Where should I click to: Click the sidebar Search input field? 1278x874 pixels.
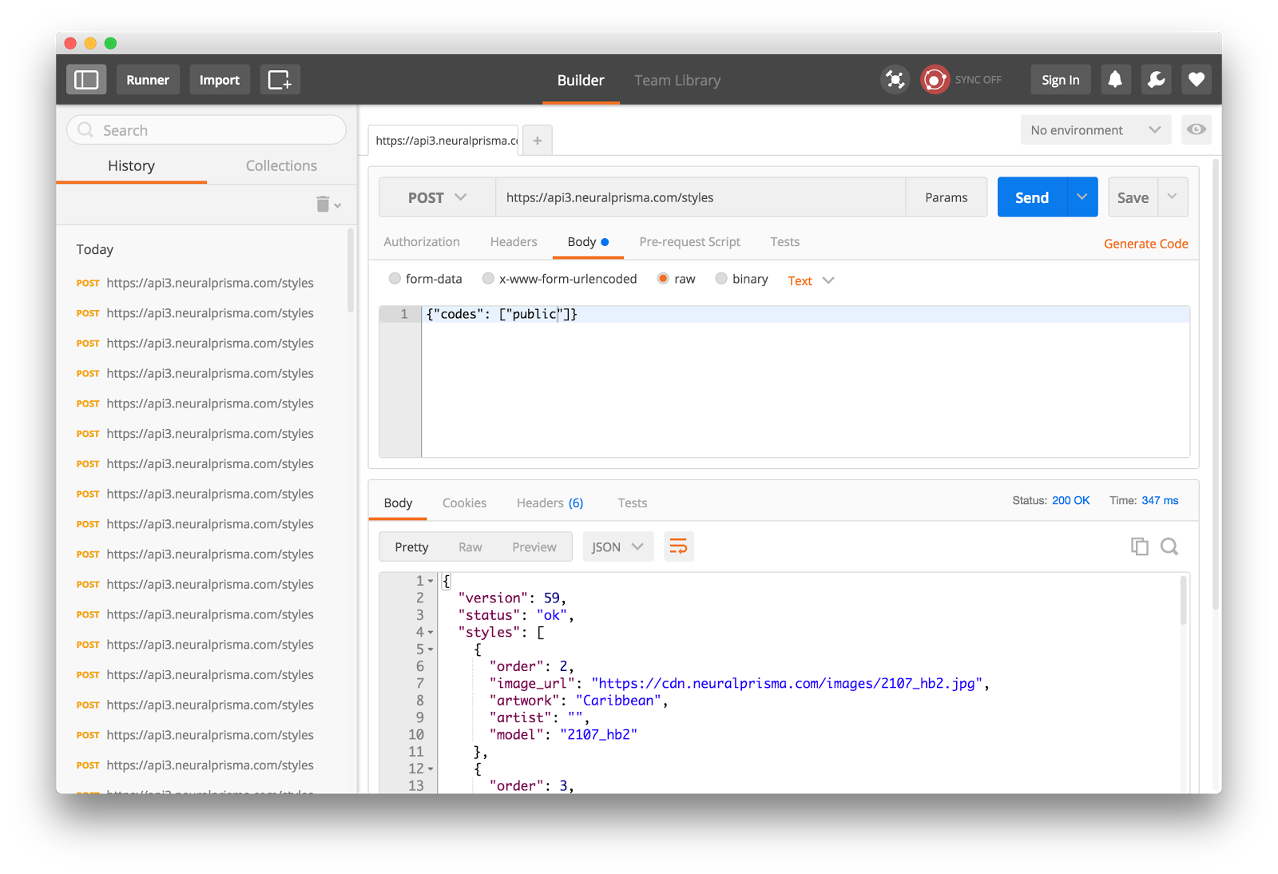pos(206,130)
